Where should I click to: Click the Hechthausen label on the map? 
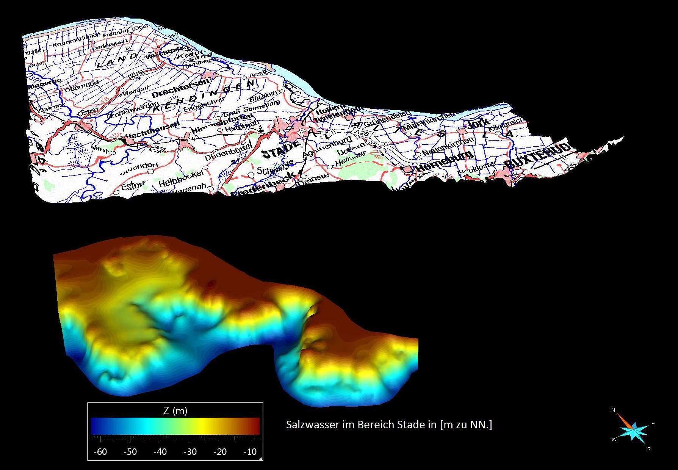pos(152,131)
